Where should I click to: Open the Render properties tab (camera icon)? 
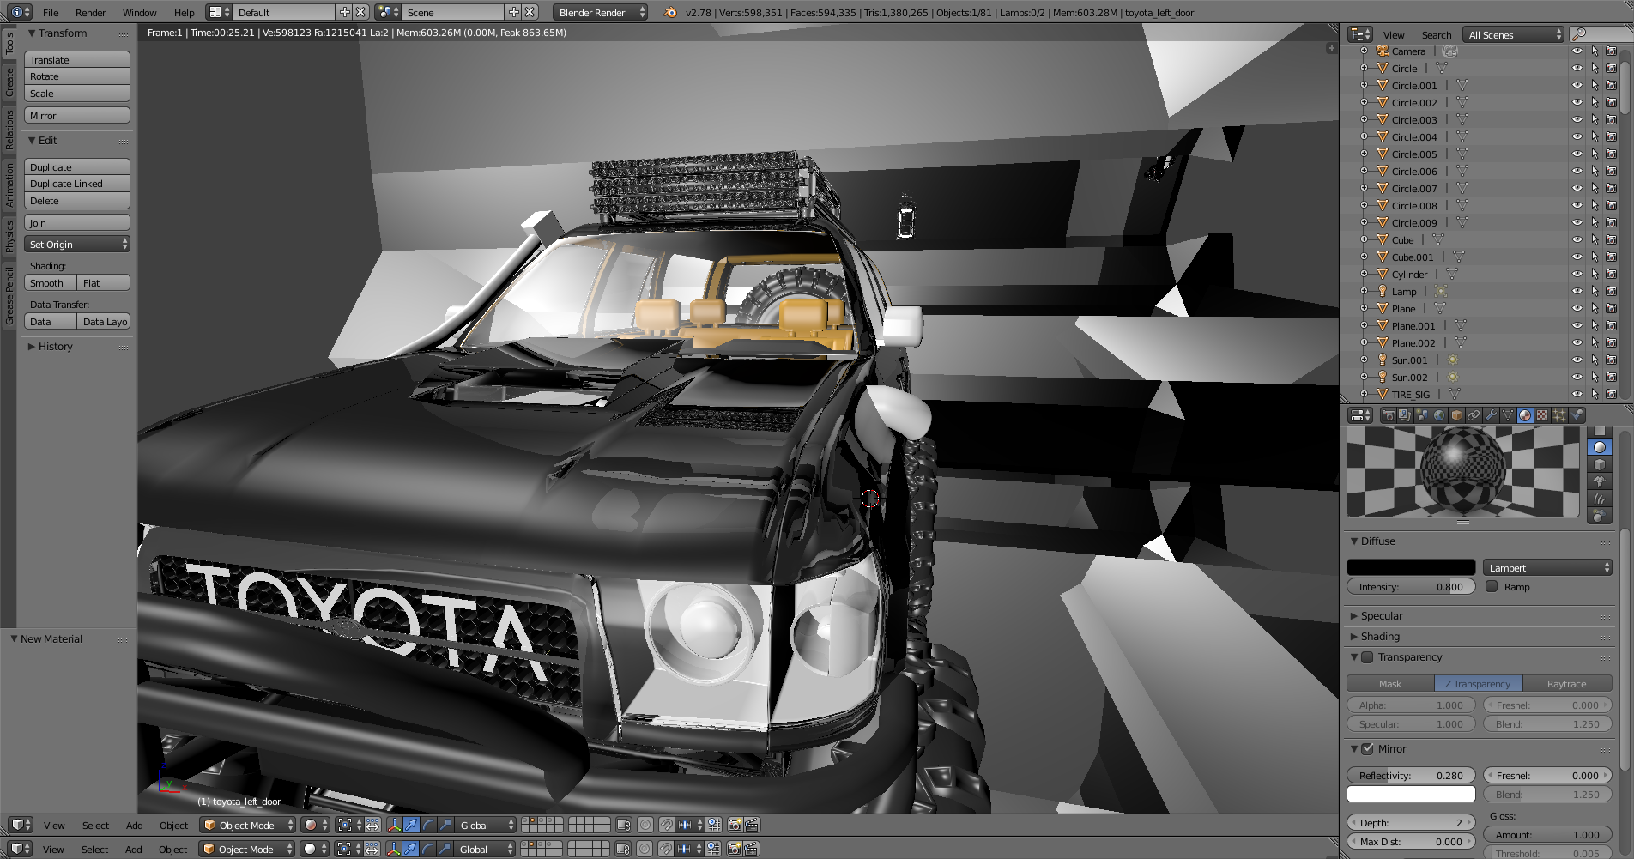1389,415
